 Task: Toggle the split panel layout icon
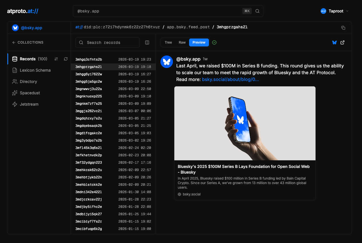click(x=147, y=42)
